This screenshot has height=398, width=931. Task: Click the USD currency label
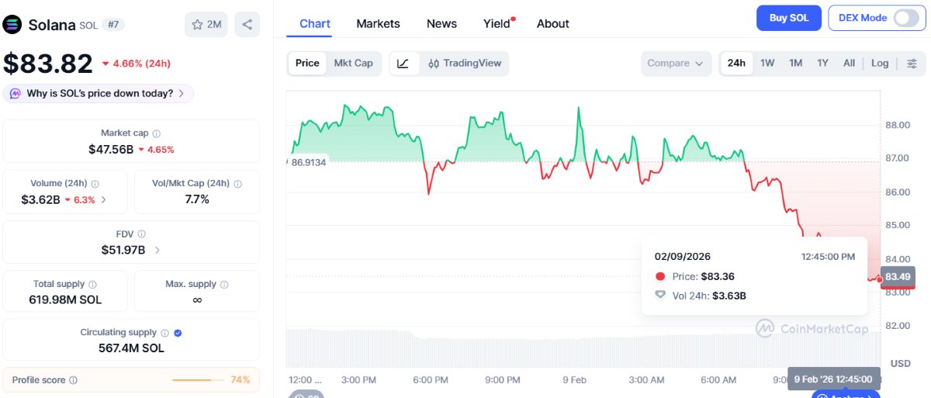tap(900, 363)
